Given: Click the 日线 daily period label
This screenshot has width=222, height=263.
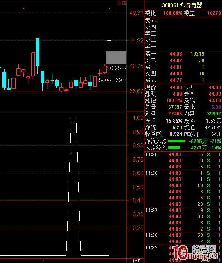Looking at the screenshot, I should click(x=135, y=261).
